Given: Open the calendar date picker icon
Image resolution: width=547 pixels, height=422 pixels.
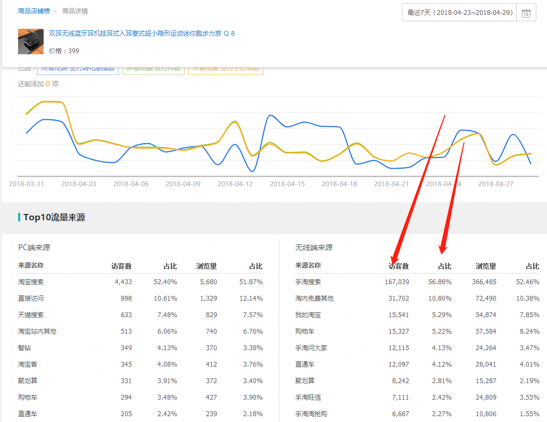Looking at the screenshot, I should coord(526,13).
